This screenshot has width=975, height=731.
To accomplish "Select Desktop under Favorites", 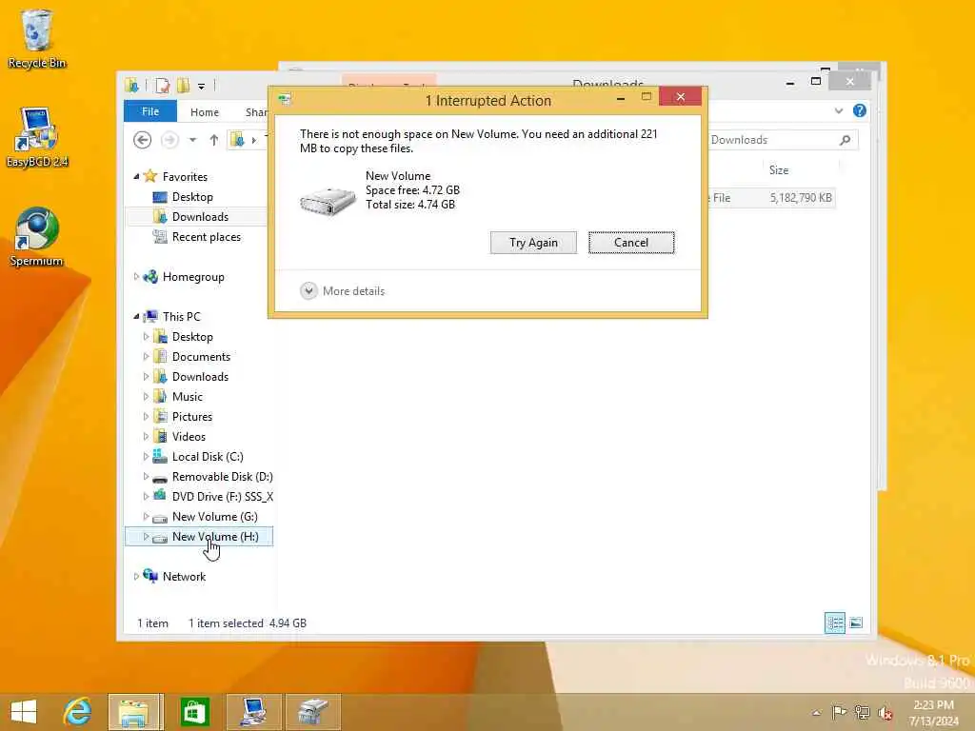I will (x=192, y=197).
